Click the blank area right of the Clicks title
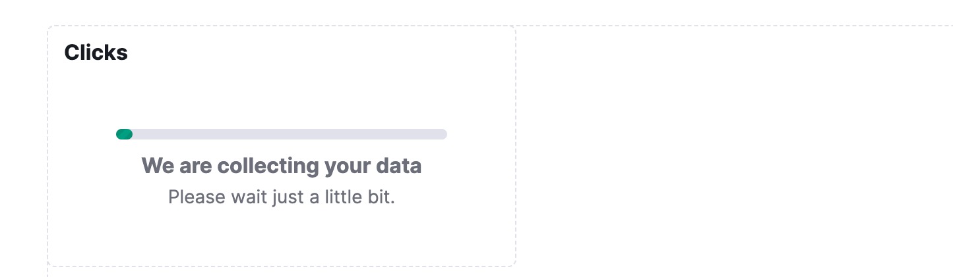953x277 pixels. [317, 53]
